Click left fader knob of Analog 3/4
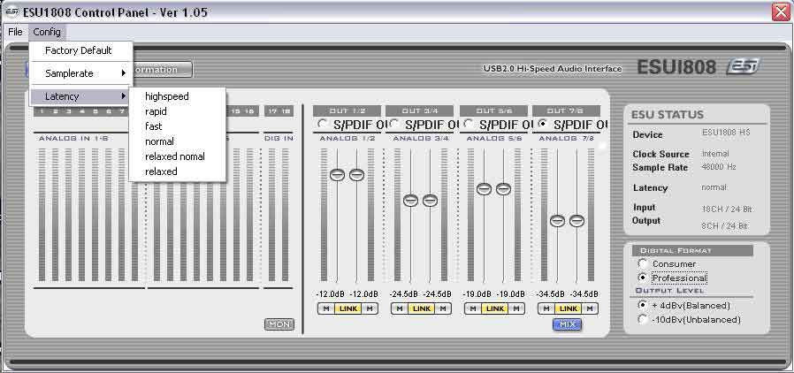The image size is (794, 373). click(x=410, y=201)
